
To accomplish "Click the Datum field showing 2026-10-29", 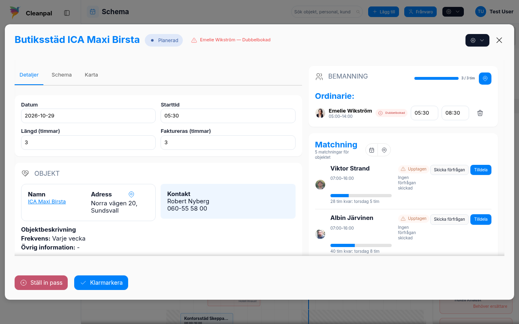I will 88,116.
